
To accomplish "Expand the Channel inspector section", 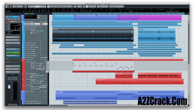I will [x=12, y=72].
